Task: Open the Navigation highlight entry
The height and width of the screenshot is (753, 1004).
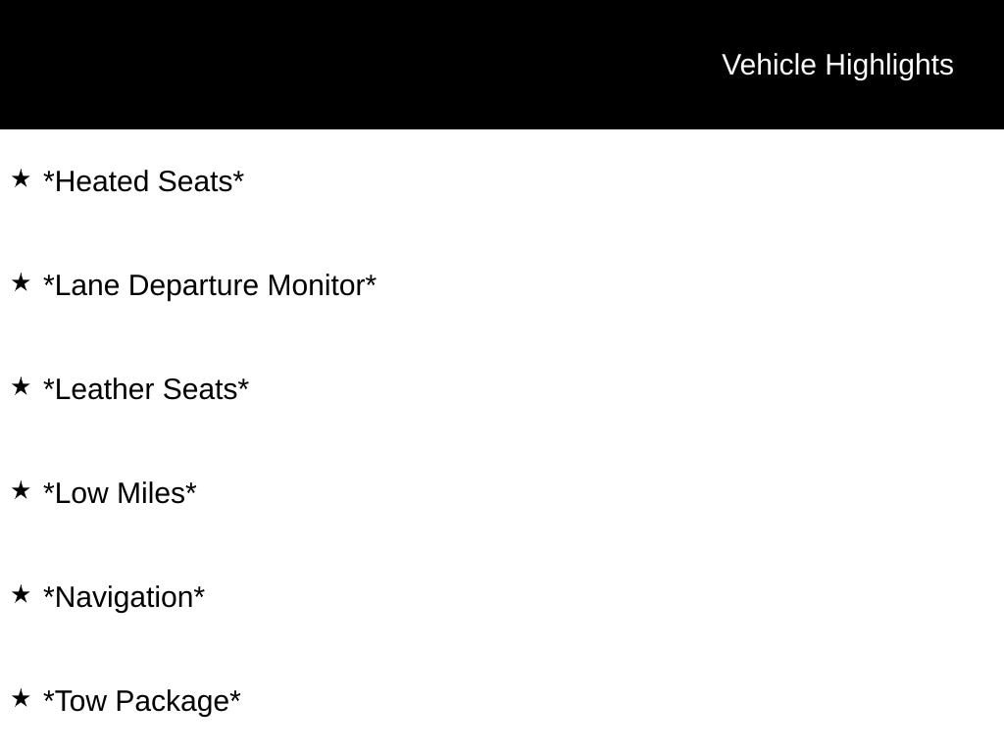Action: tap(124, 597)
